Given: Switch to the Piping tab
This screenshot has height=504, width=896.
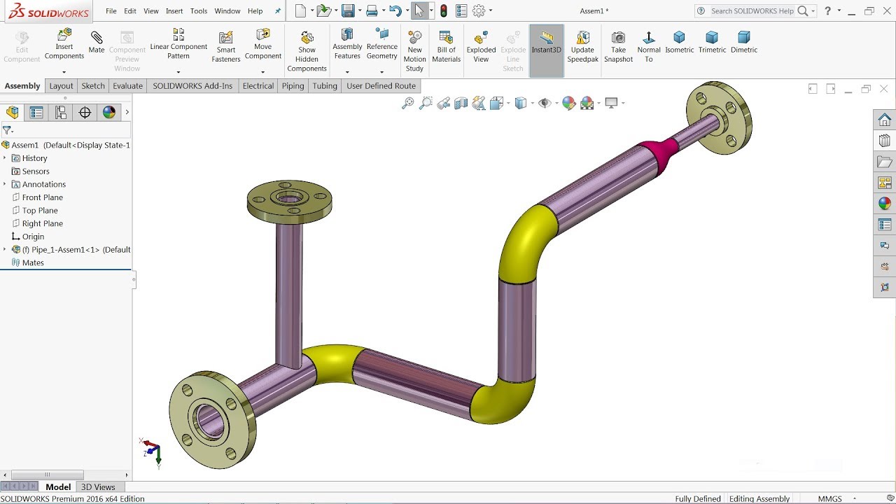Looking at the screenshot, I should point(293,86).
